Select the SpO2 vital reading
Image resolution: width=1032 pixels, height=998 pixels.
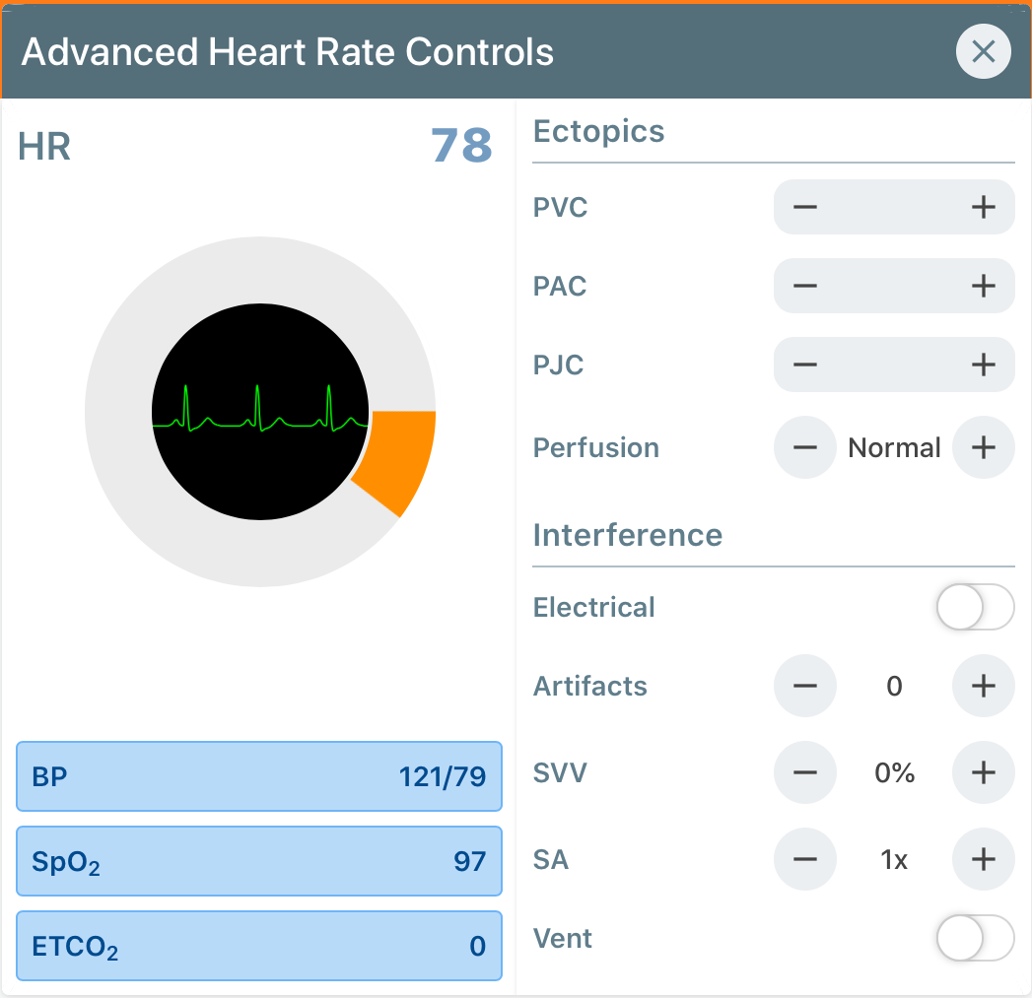(x=258, y=861)
